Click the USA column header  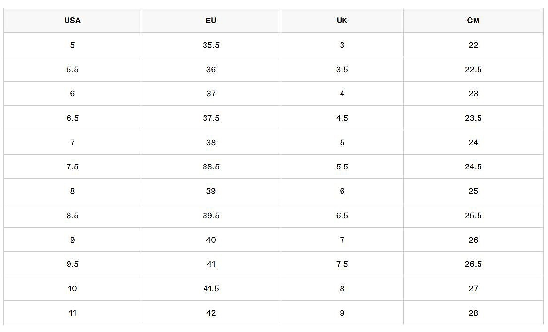tap(72, 21)
